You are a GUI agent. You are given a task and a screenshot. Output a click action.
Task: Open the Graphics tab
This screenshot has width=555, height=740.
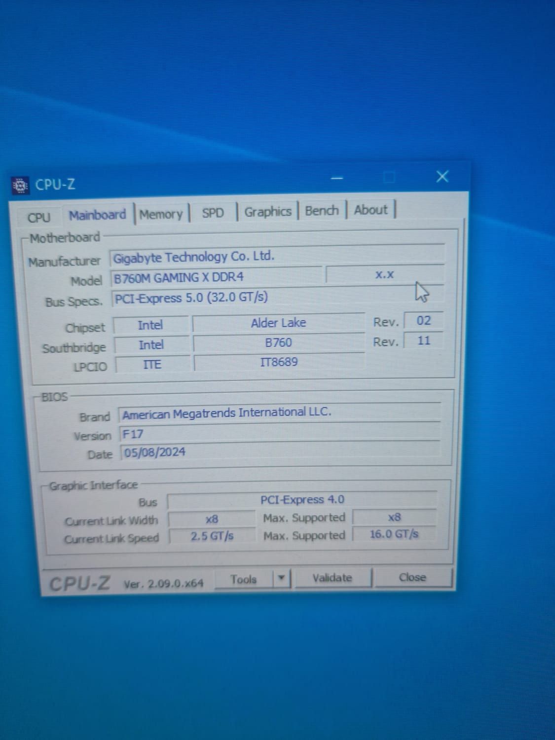268,212
